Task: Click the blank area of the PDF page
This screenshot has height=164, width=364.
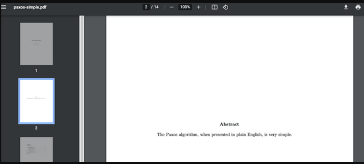Action: coord(230,67)
